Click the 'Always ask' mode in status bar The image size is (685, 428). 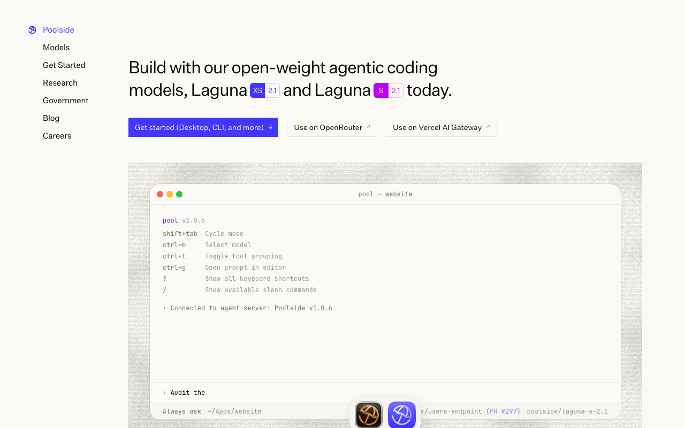pyautogui.click(x=182, y=411)
